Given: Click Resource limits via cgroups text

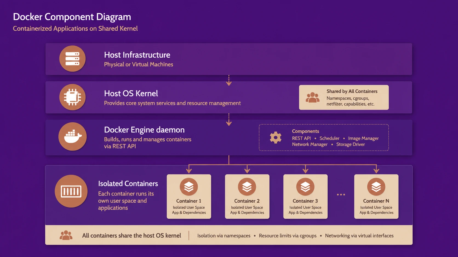Looking at the screenshot, I should 288,236.
